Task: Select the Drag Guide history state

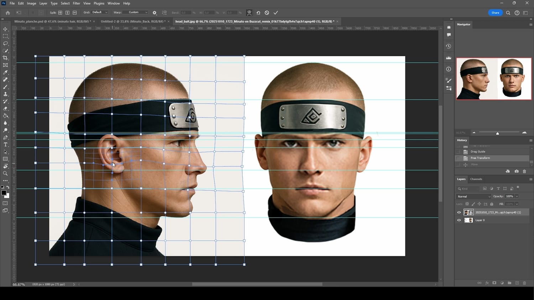Action: tap(478, 152)
